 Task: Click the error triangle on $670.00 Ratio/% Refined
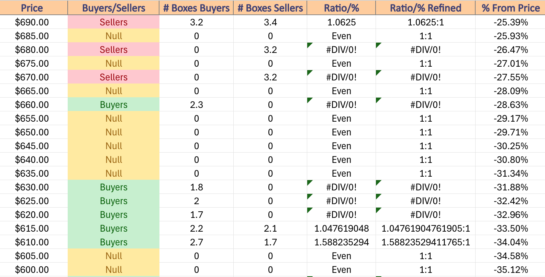379,73
